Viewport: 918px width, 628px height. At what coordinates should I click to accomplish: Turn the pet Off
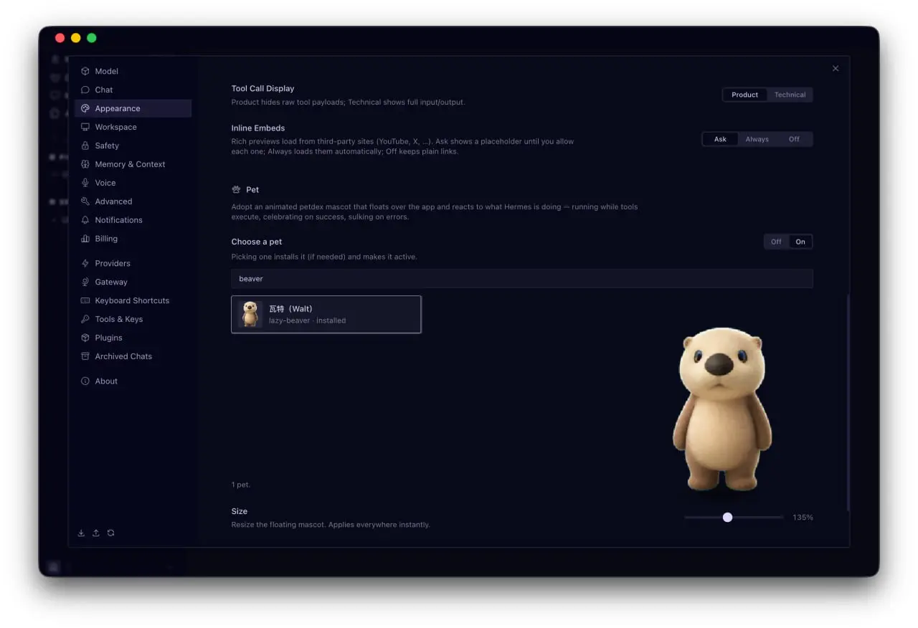pos(776,242)
